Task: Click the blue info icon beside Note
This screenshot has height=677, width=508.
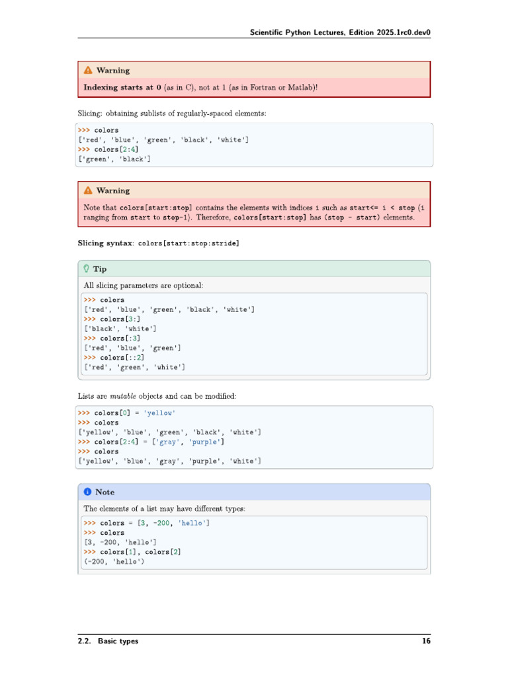Action: [87, 492]
